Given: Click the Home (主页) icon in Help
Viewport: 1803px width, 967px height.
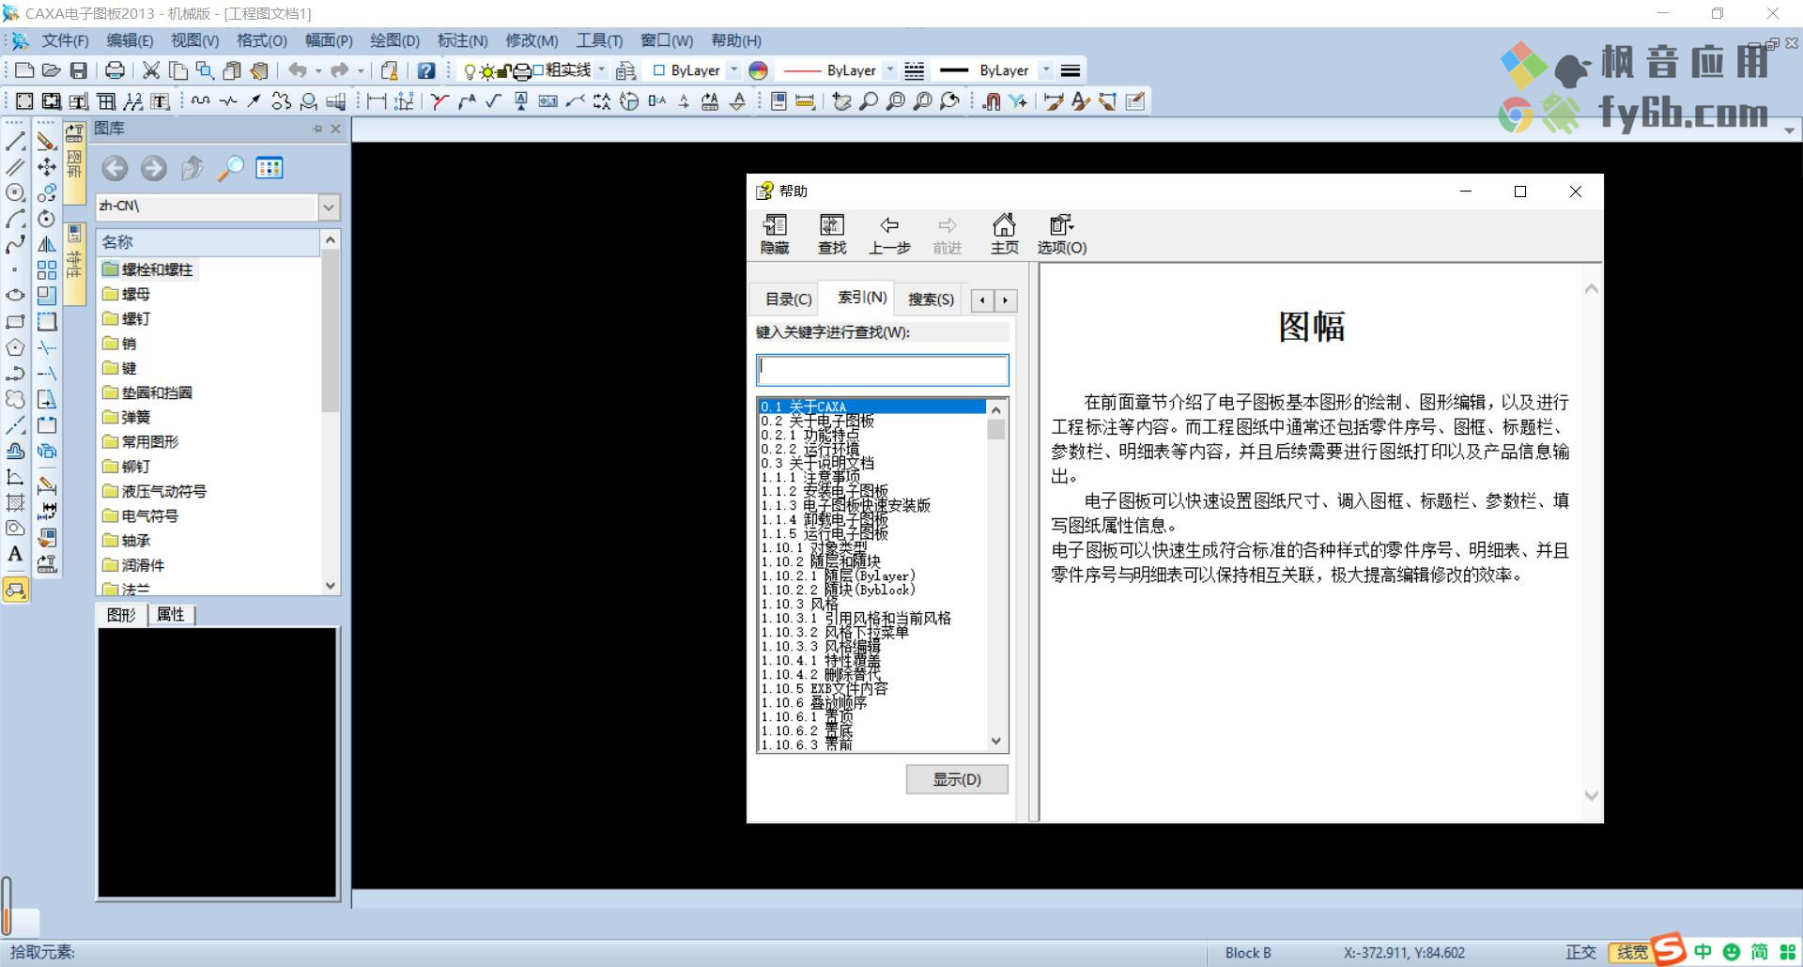Looking at the screenshot, I should (1004, 235).
